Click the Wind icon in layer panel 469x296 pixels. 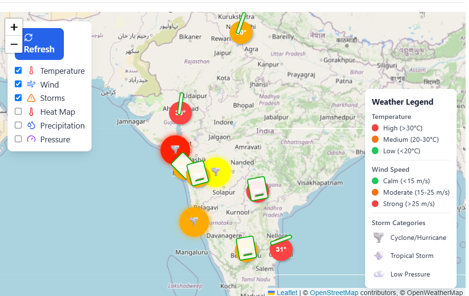point(31,84)
